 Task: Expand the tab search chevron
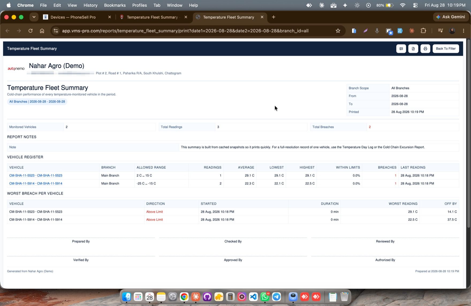[34, 17]
